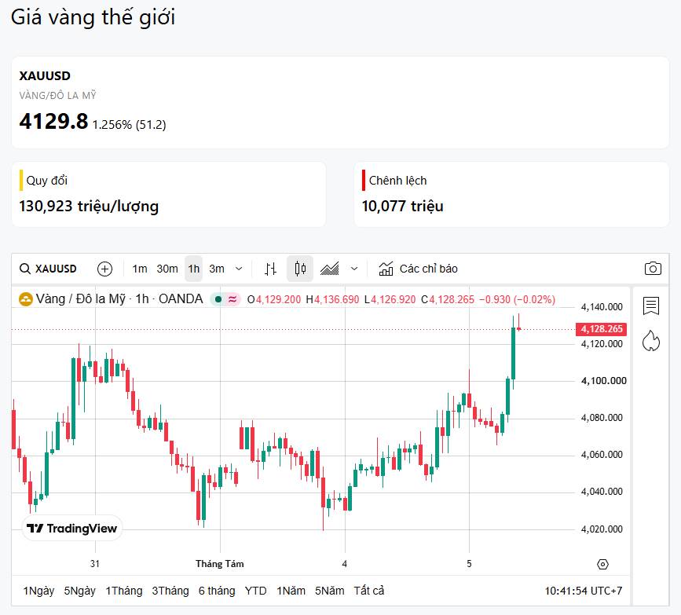Select the candlestick chart style icon
The image size is (681, 615).
[300, 269]
